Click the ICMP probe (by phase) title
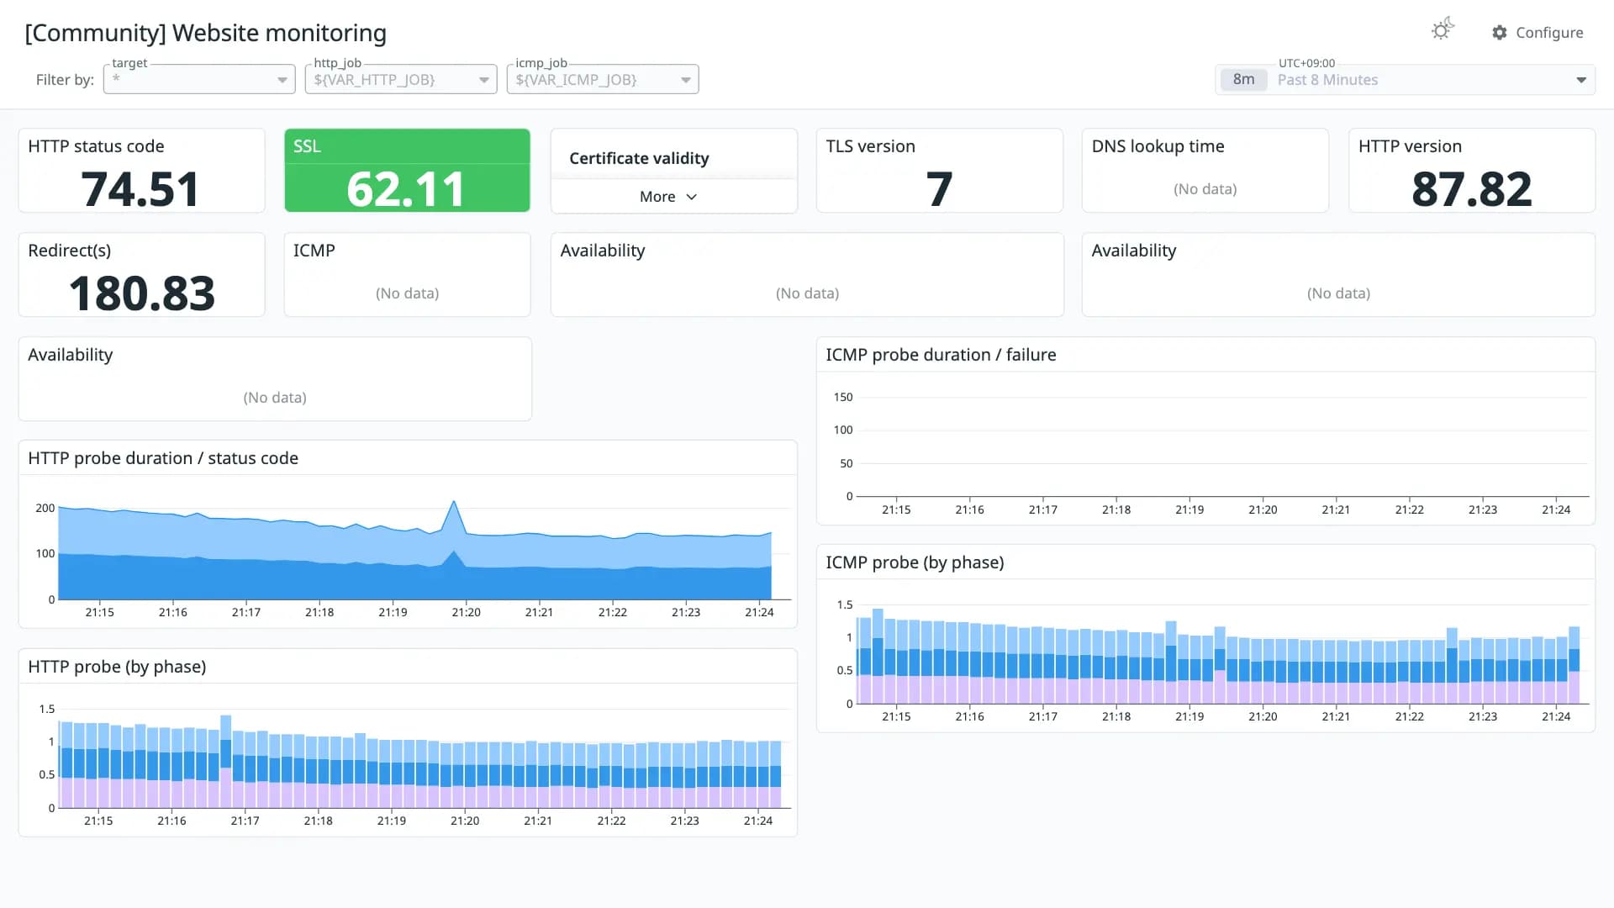 click(x=915, y=562)
